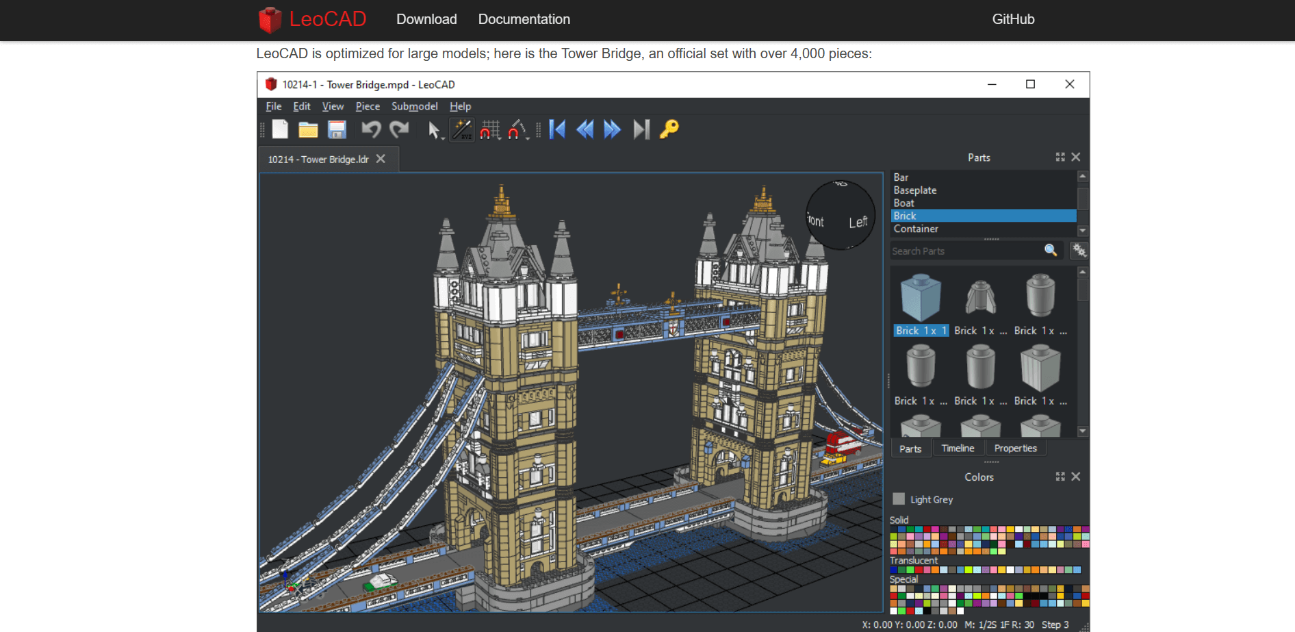Toggle the relative transform wand XYZ button
The width and height of the screenshot is (1295, 632).
click(x=462, y=129)
